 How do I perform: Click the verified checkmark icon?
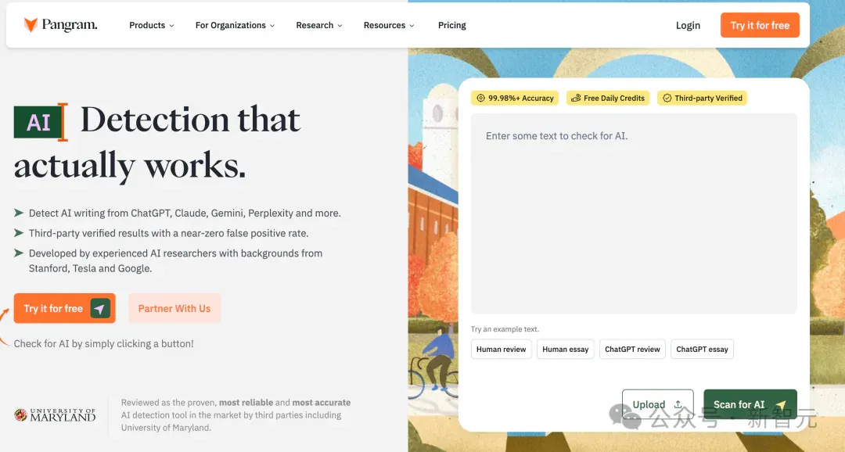(667, 98)
